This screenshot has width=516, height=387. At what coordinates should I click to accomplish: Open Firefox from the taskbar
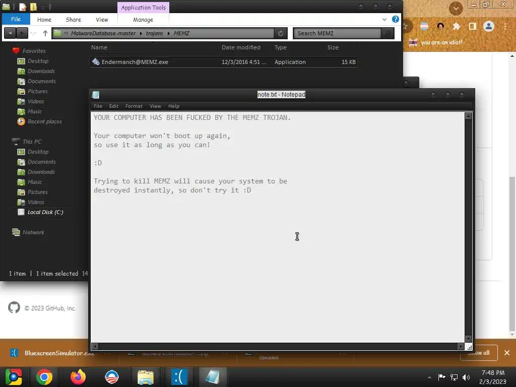[78, 377]
